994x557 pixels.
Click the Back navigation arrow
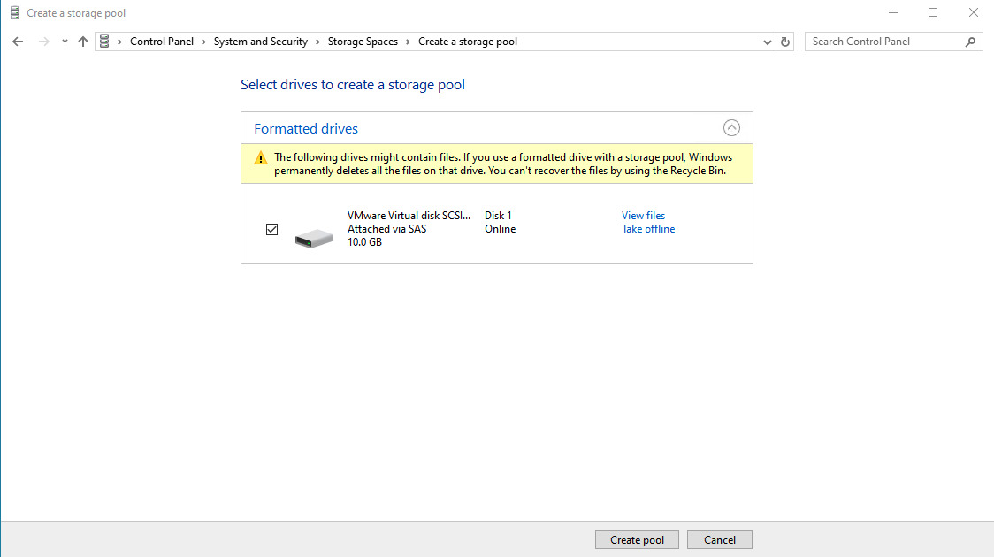point(18,42)
